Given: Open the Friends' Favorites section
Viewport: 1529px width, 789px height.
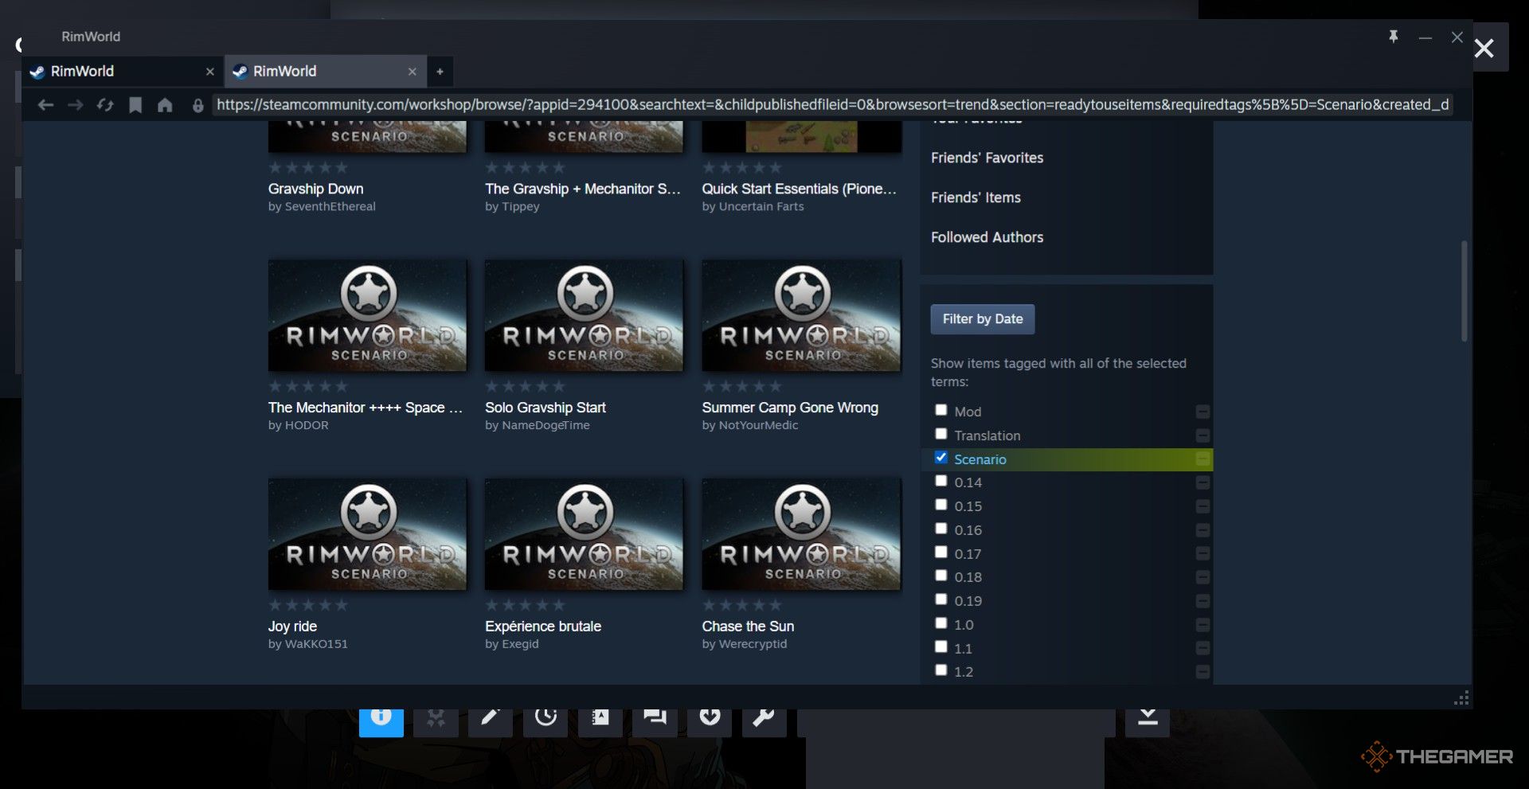Looking at the screenshot, I should [987, 158].
